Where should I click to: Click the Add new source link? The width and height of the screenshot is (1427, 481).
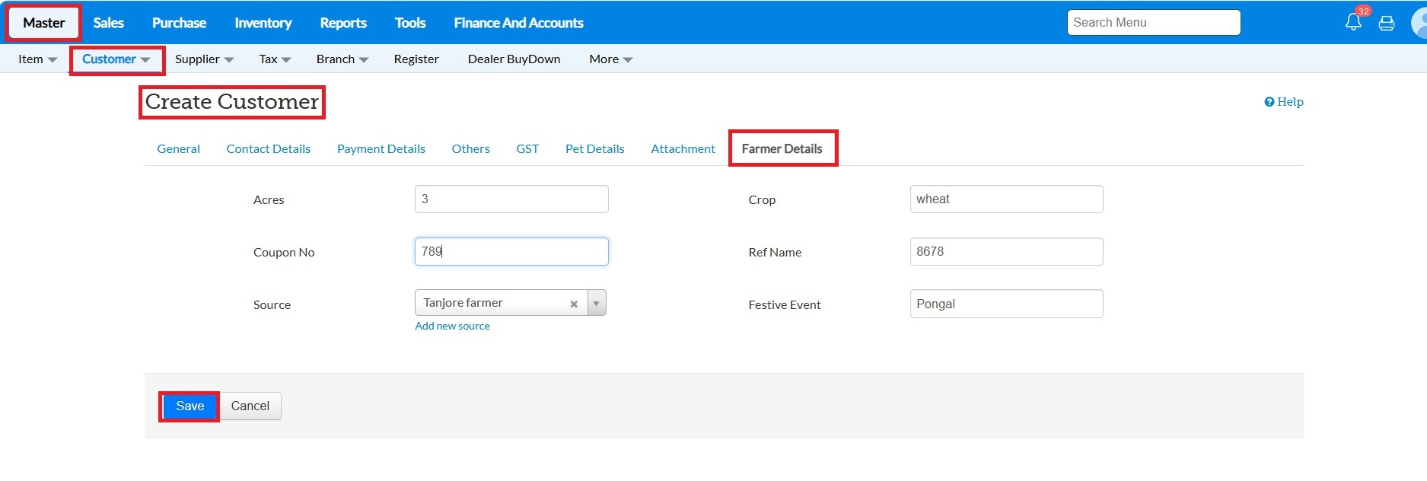(452, 326)
